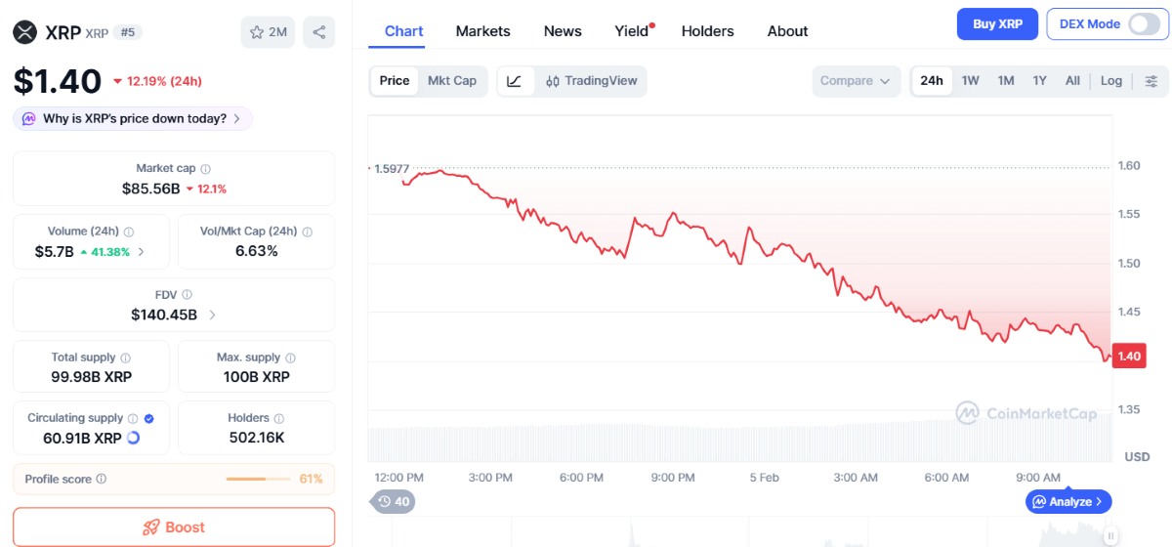Open the Yield tab

click(633, 31)
